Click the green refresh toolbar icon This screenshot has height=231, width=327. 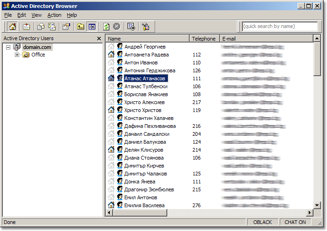point(106,27)
